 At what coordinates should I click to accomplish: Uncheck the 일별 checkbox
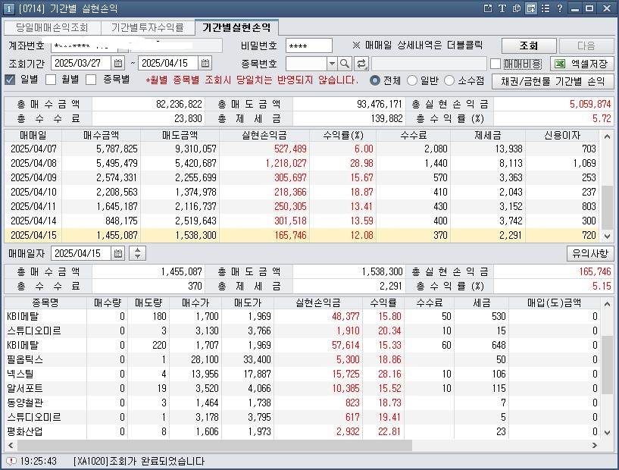point(11,80)
